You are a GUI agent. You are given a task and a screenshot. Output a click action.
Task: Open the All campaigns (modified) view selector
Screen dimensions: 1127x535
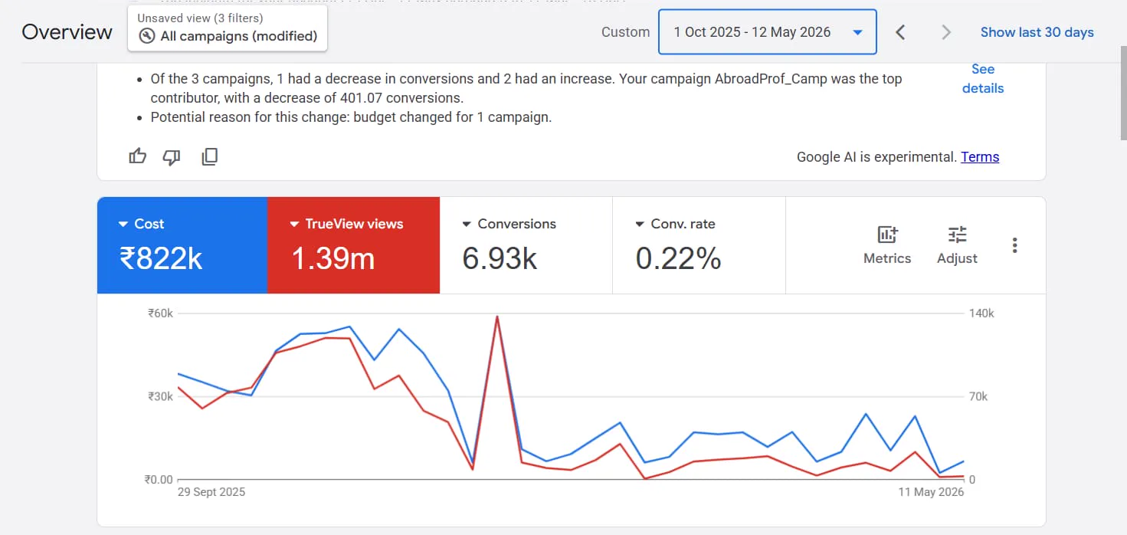(228, 28)
